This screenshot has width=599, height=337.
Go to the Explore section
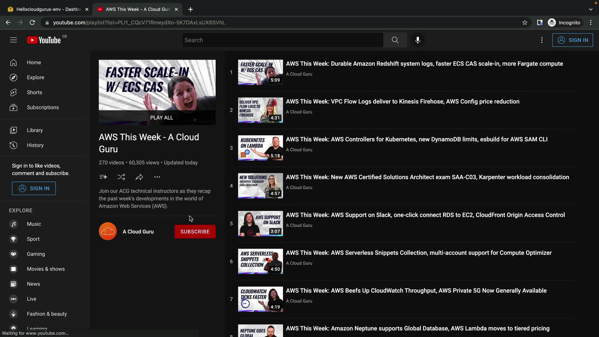point(35,77)
